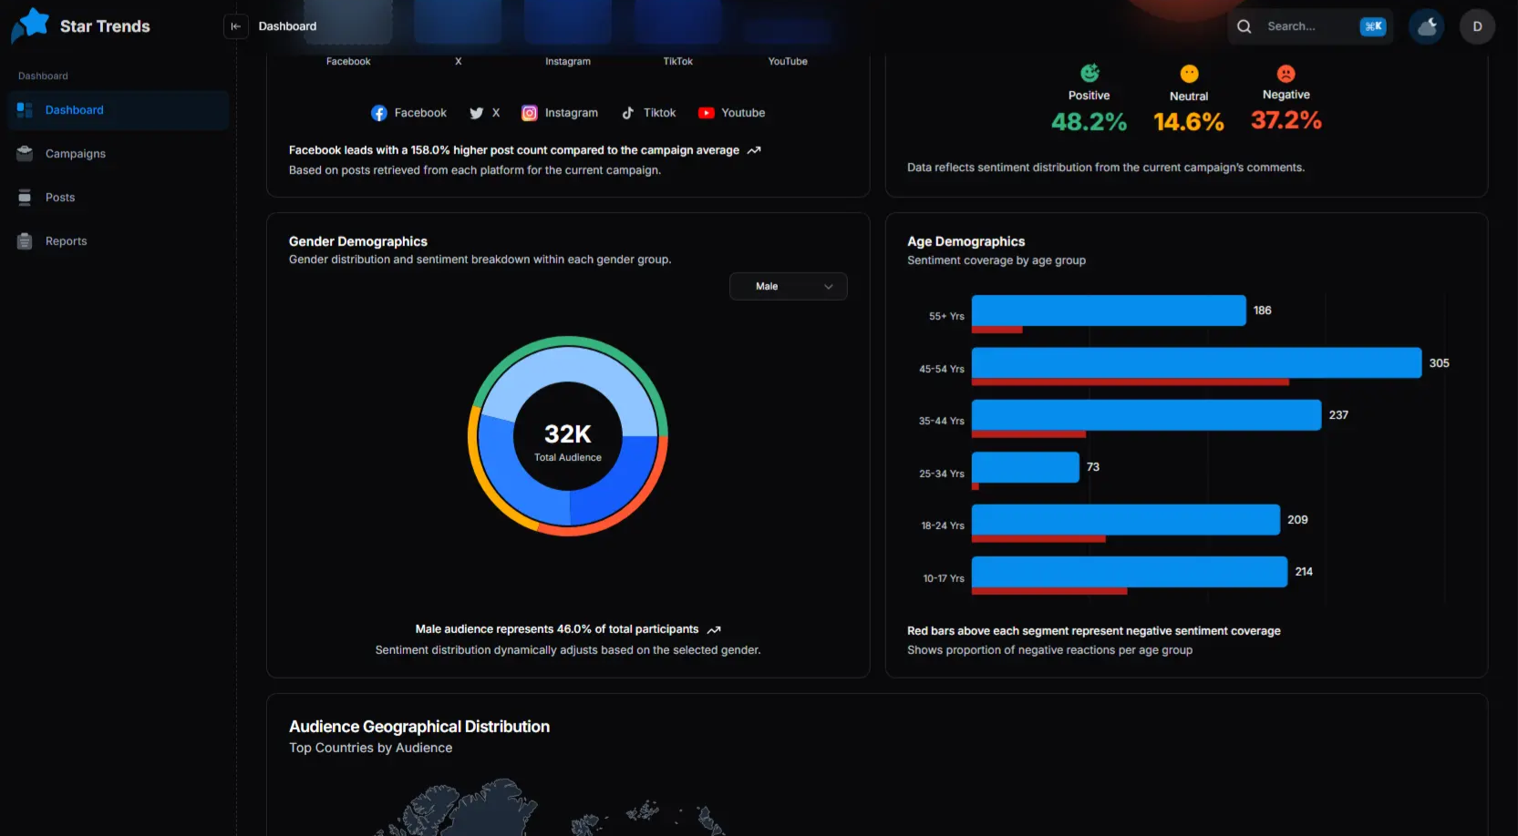Click the Facebook legend icon

(x=379, y=113)
